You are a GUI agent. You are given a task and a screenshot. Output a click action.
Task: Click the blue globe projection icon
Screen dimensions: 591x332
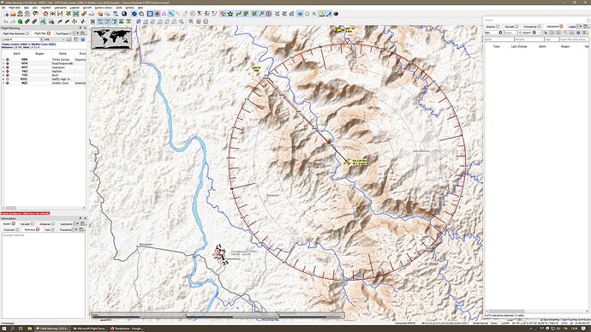(x=124, y=14)
